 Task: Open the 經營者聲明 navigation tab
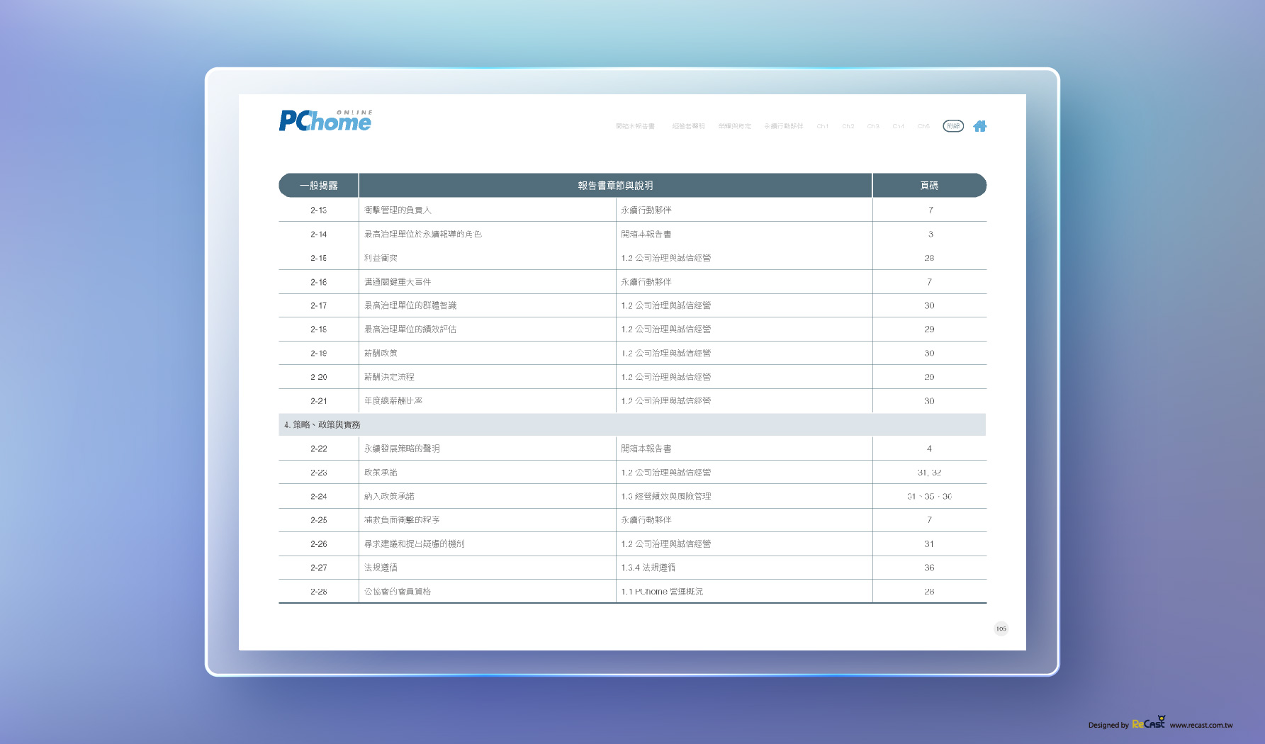688,126
